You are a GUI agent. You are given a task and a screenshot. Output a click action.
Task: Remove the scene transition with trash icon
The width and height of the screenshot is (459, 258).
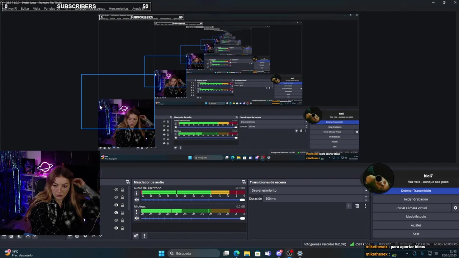tap(357, 206)
